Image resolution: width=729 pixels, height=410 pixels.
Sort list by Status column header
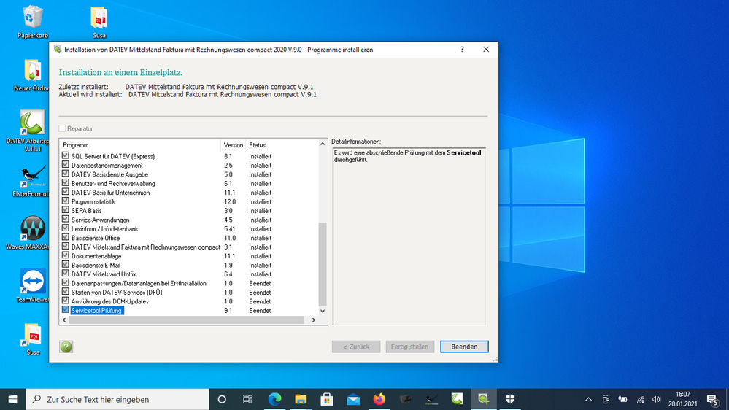tap(282, 145)
